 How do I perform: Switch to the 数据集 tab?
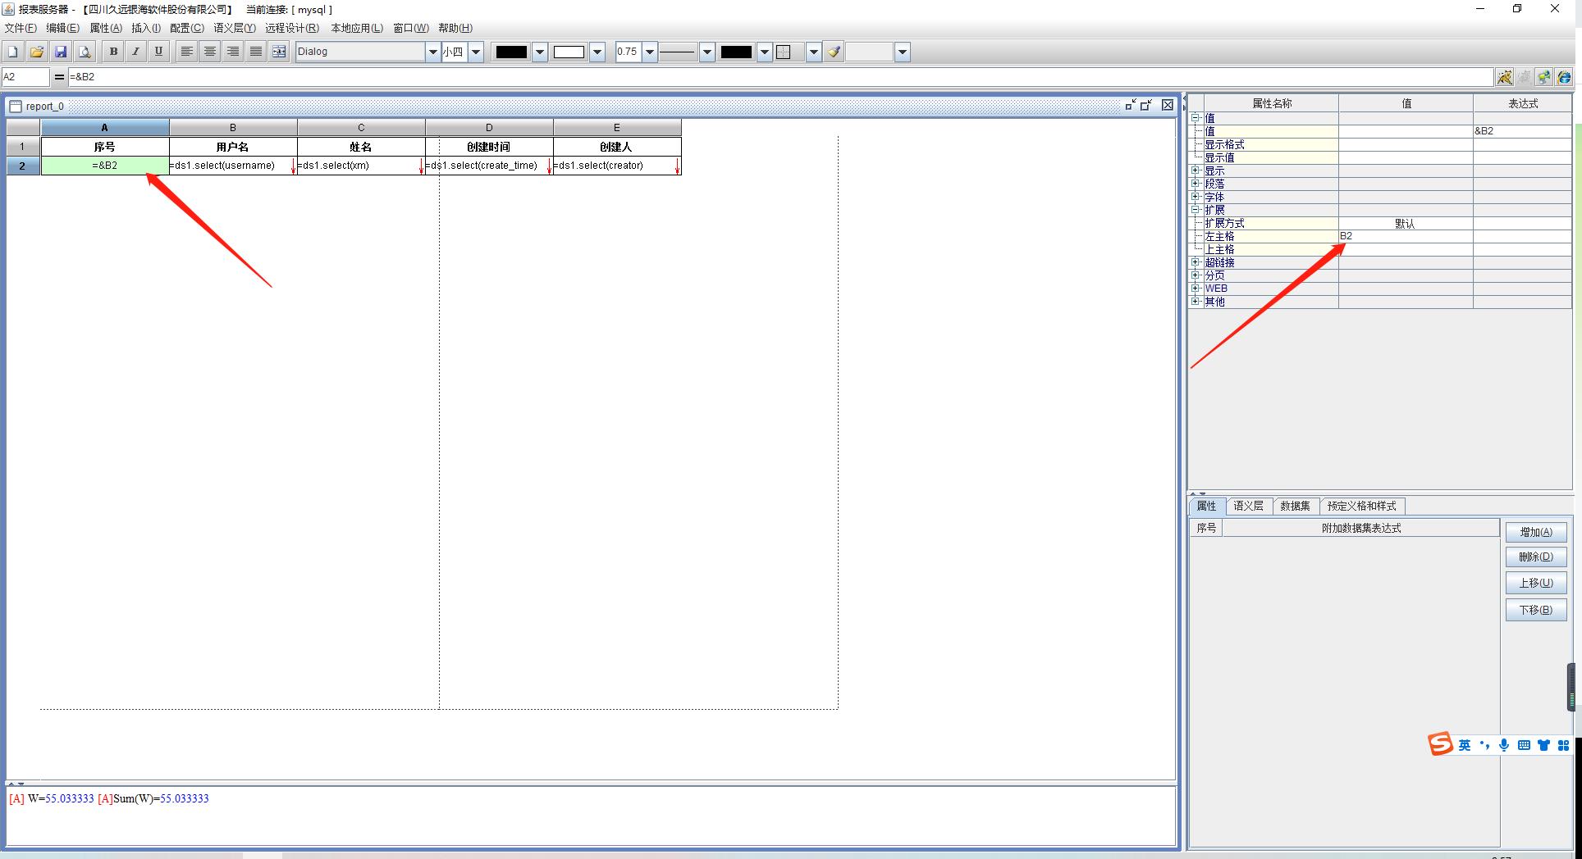(x=1295, y=507)
